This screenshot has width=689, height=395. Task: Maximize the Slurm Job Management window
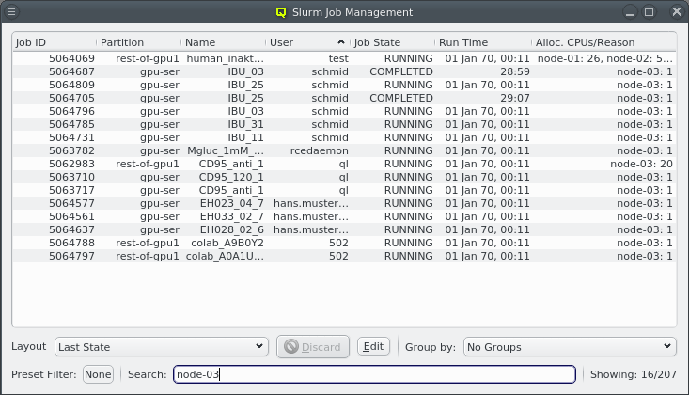[x=649, y=12]
